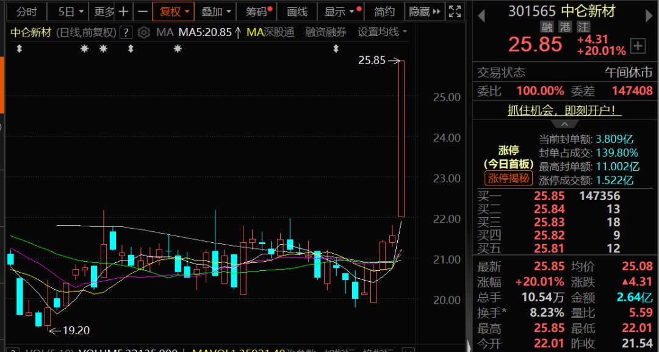Toggle the 隐藏 side panel button
659x352 pixels.
pyautogui.click(x=425, y=12)
